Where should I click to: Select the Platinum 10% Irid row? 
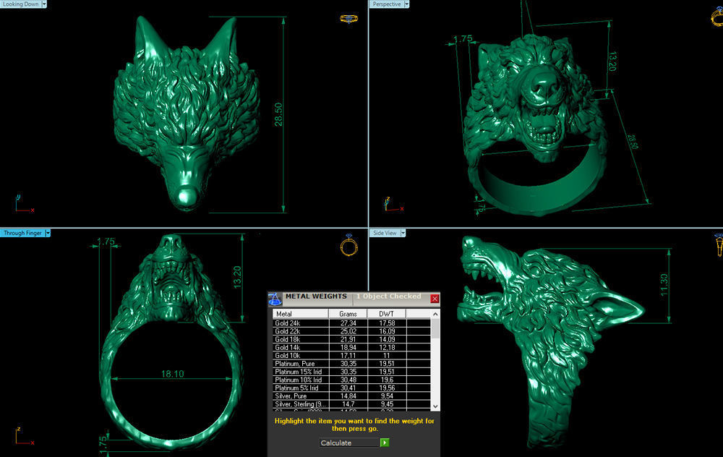(x=352, y=380)
